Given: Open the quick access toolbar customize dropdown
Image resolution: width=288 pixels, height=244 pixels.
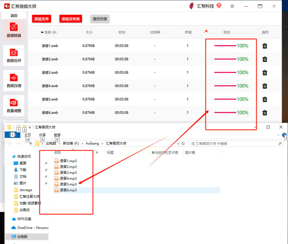Looking at the screenshot, I should click(30, 127).
